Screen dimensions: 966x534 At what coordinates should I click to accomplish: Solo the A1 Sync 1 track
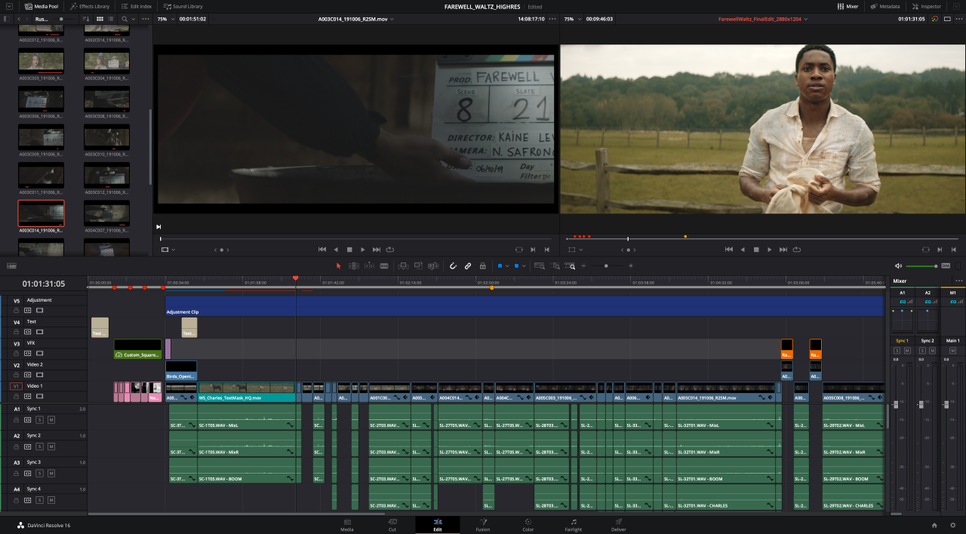(x=39, y=419)
